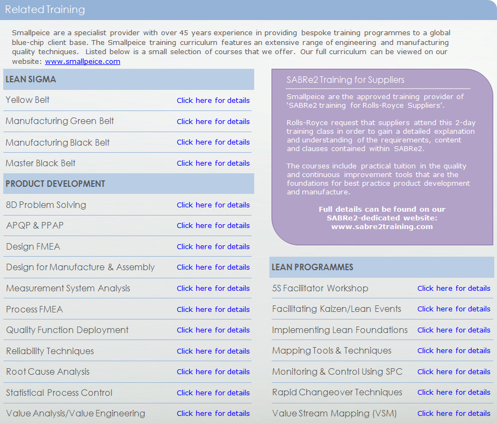View details for Manufacturing Black Belt
The height and width of the screenshot is (424, 497).
pos(213,142)
